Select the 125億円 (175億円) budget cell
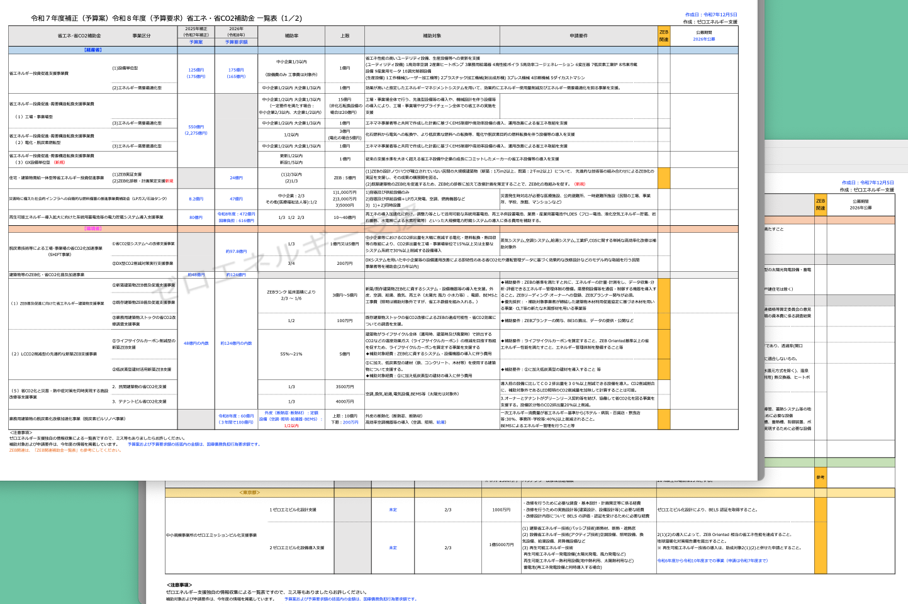908x604 pixels. point(196,73)
